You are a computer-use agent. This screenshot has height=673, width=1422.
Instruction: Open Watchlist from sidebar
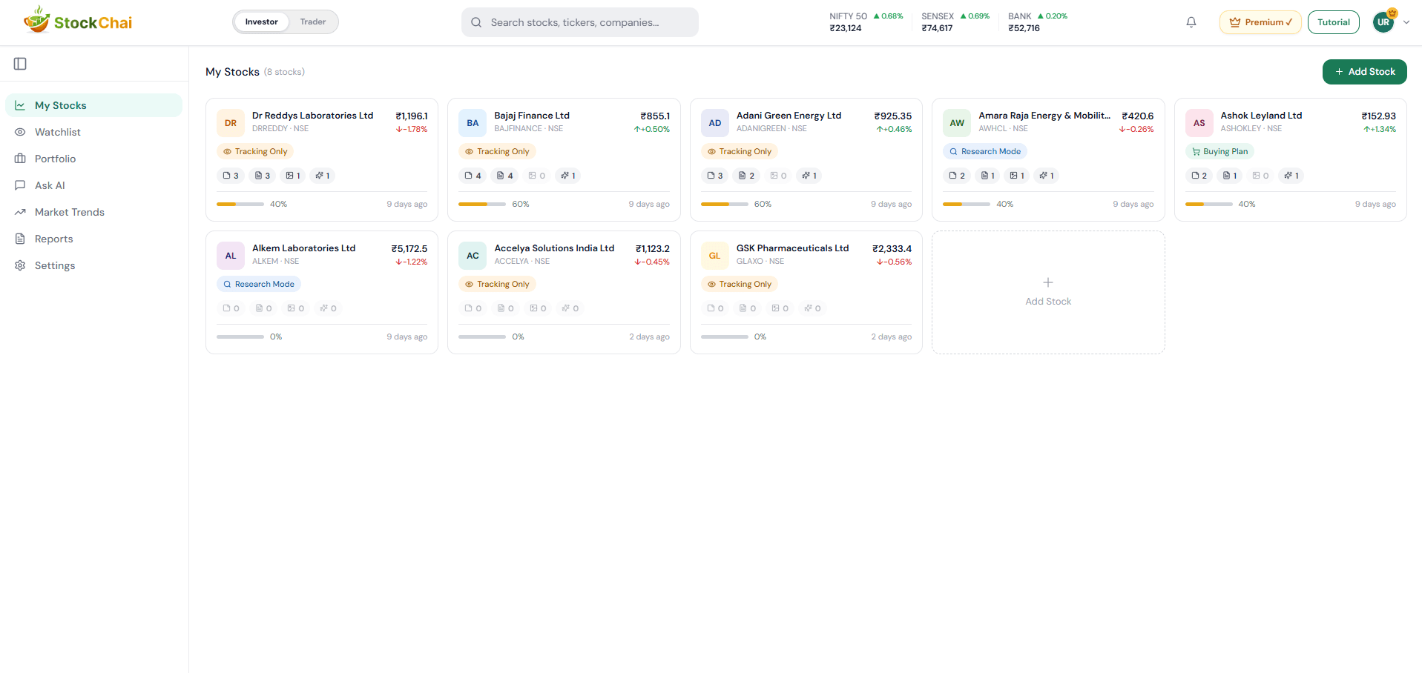(93, 132)
